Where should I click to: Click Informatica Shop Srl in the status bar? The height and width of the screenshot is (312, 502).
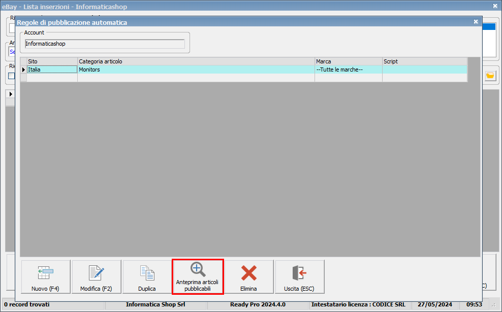click(x=155, y=304)
